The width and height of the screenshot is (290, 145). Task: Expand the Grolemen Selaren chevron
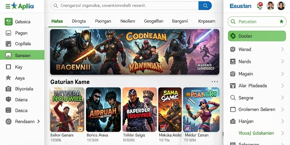tap(282, 110)
